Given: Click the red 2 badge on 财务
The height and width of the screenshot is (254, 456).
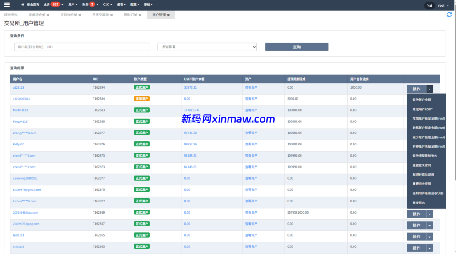Looking at the screenshot, I should [92, 4].
